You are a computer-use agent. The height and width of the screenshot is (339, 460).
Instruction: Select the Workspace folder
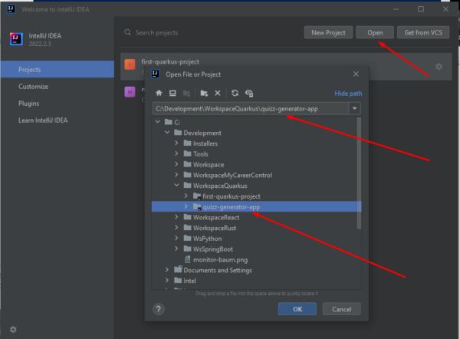pyautogui.click(x=209, y=164)
